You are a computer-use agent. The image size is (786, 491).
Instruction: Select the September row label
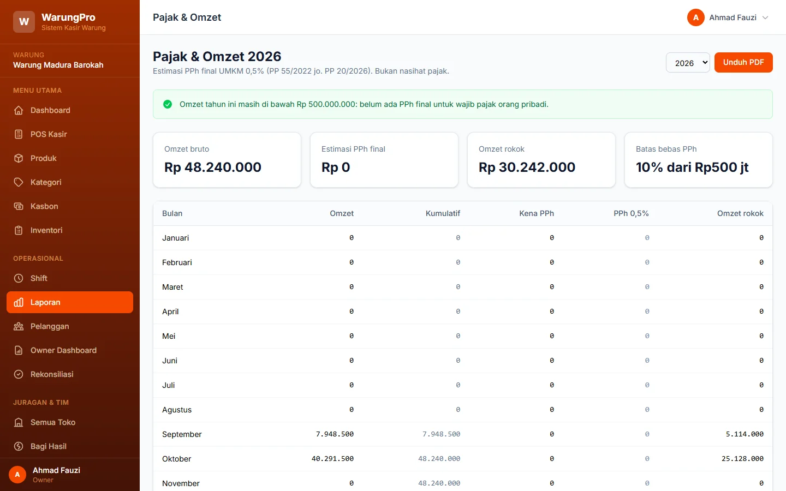point(182,434)
